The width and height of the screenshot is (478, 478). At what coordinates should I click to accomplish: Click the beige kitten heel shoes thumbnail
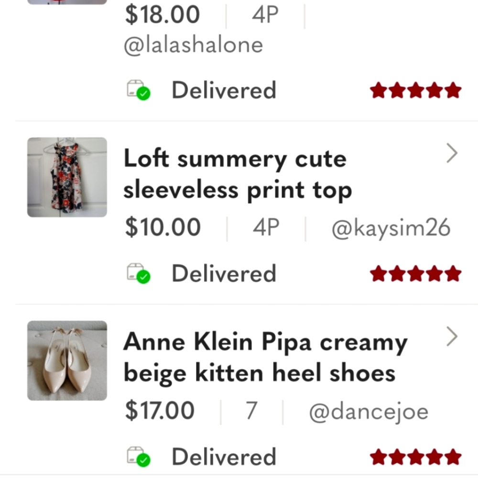pyautogui.click(x=67, y=360)
